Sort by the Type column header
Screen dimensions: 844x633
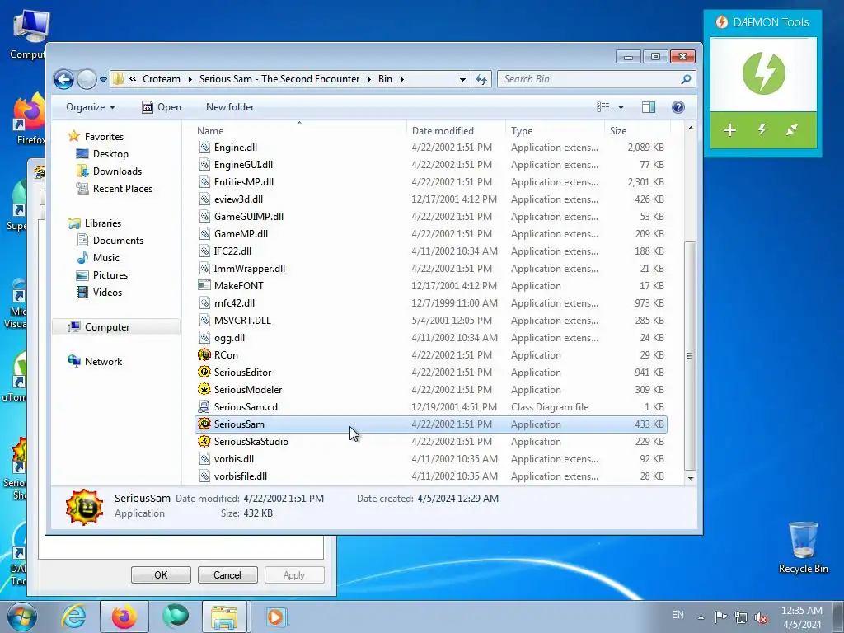(556, 130)
